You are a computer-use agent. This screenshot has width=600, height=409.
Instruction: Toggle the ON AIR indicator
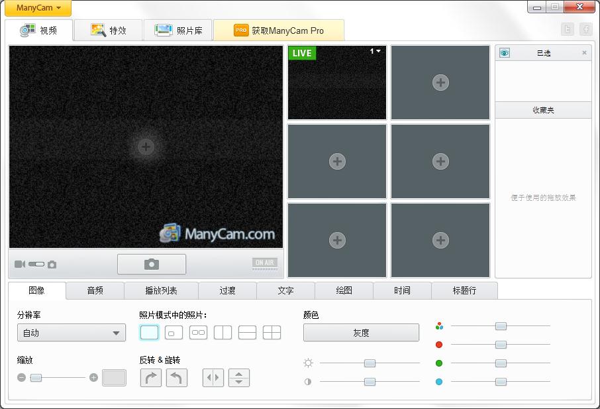click(x=264, y=263)
